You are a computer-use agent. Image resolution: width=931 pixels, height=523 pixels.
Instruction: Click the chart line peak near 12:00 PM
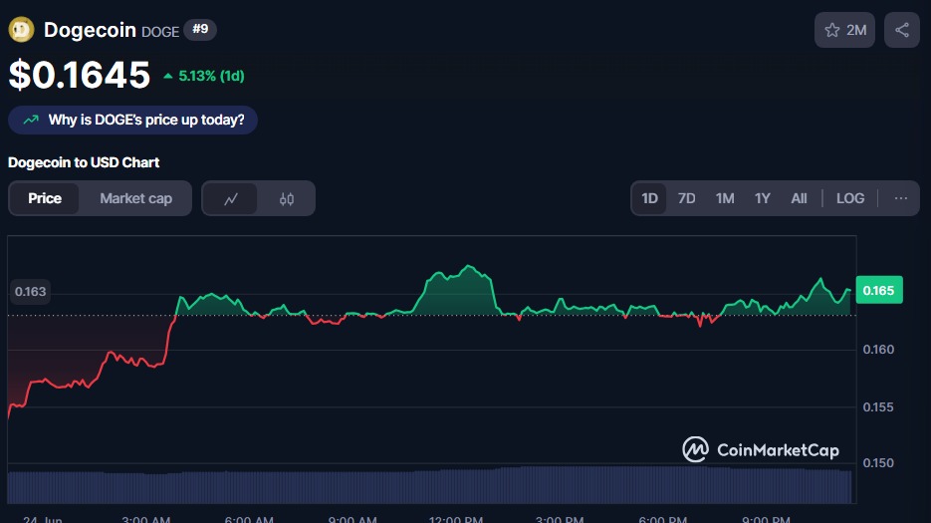coord(470,266)
